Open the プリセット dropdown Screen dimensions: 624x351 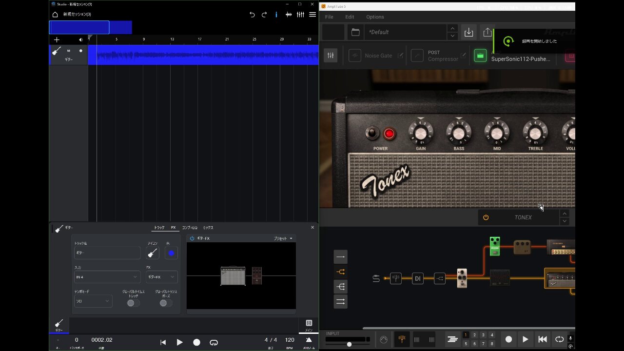[x=283, y=238]
